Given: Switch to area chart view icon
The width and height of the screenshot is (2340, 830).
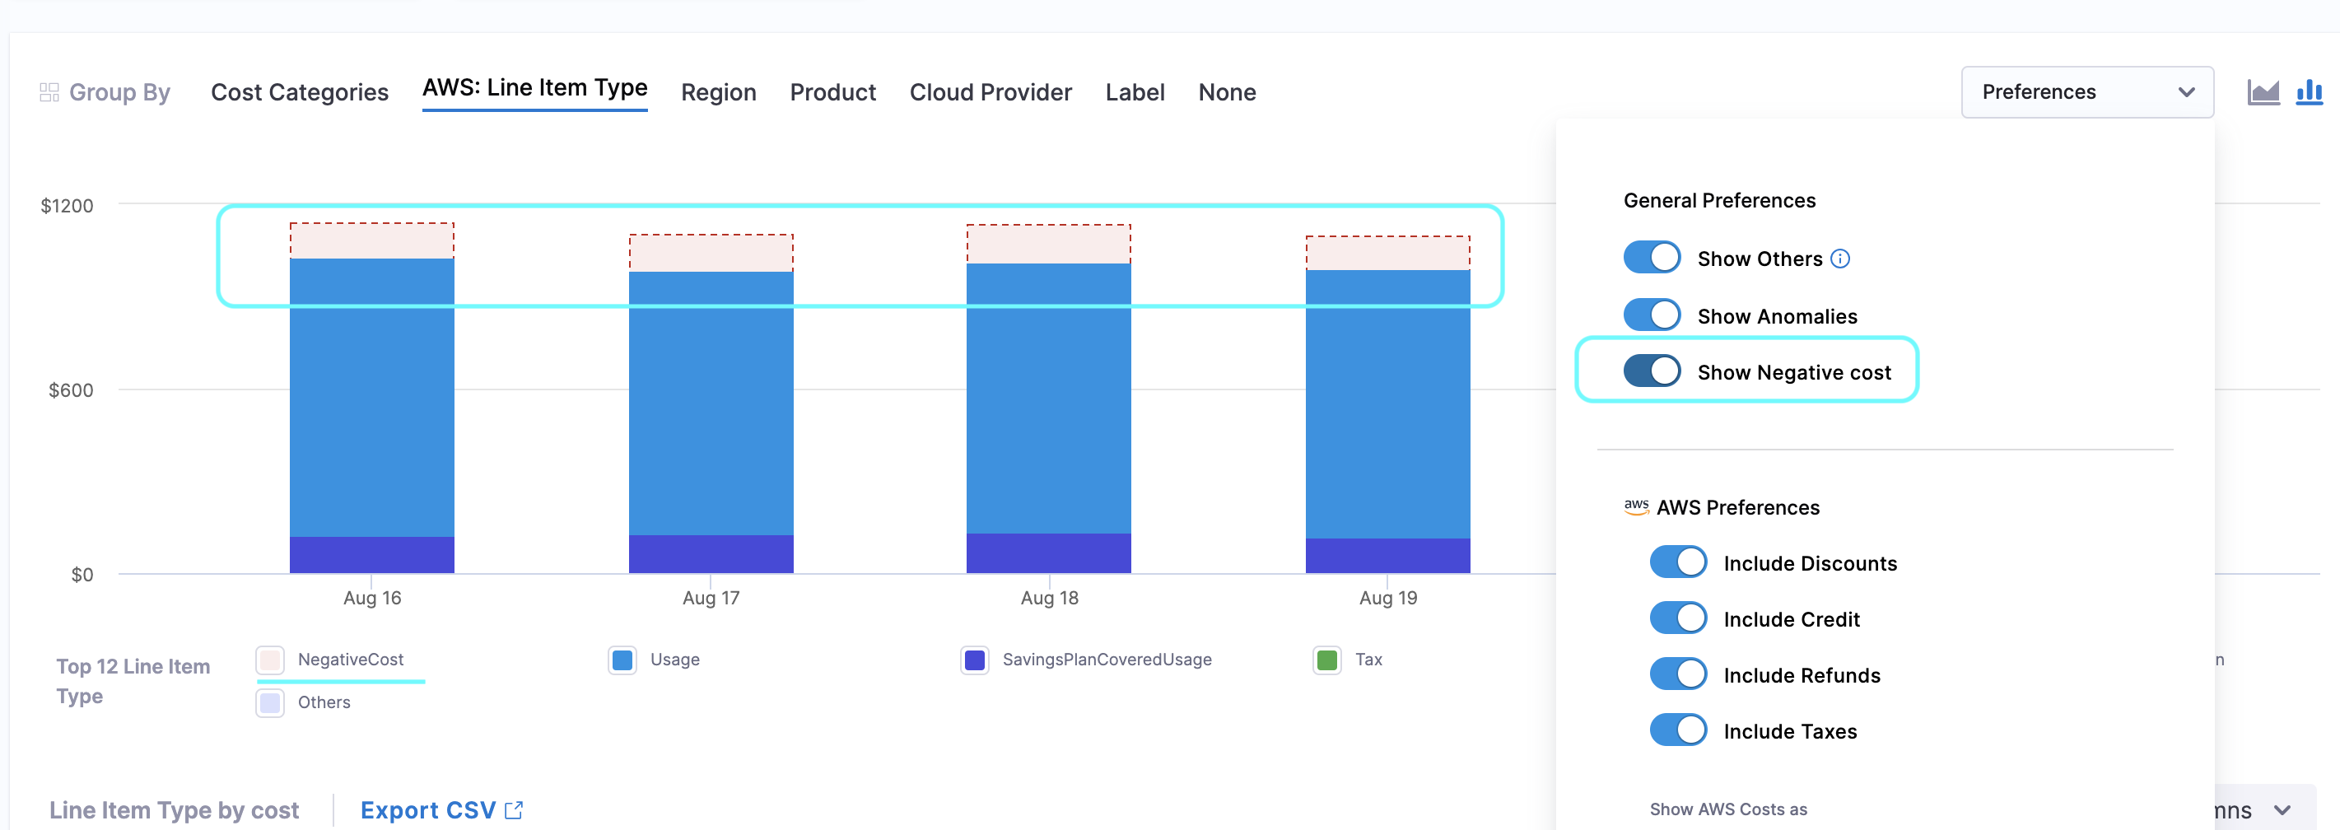Looking at the screenshot, I should pyautogui.click(x=2263, y=91).
